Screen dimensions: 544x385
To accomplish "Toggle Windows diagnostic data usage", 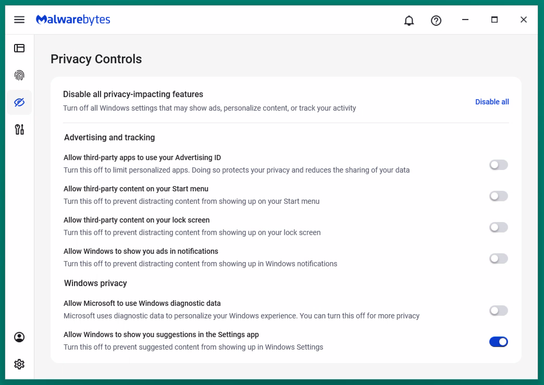I will pyautogui.click(x=498, y=311).
